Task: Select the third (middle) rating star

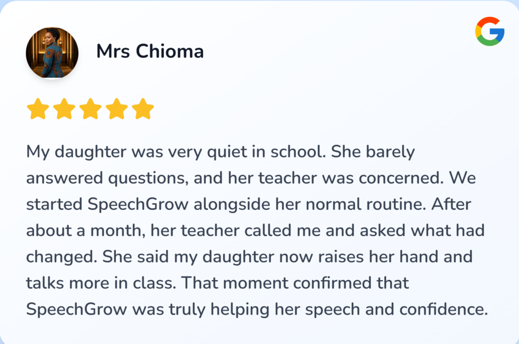Action: point(90,109)
